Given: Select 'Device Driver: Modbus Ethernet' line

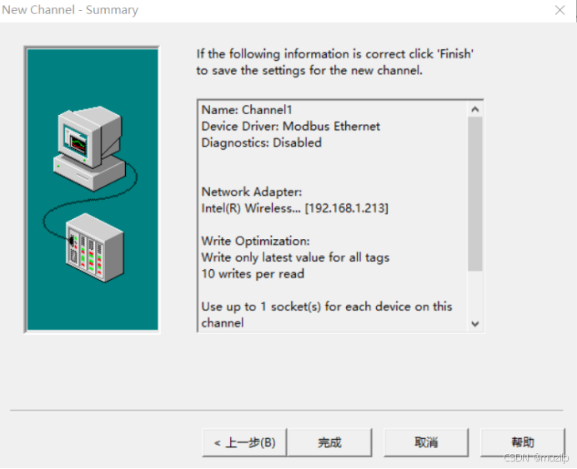Looking at the screenshot, I should pyautogui.click(x=290, y=127).
